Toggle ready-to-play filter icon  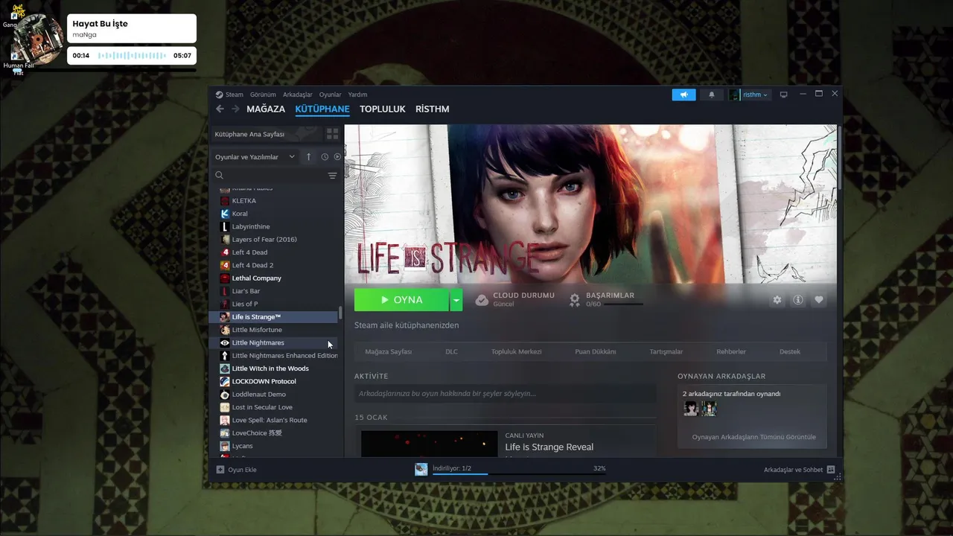point(337,157)
